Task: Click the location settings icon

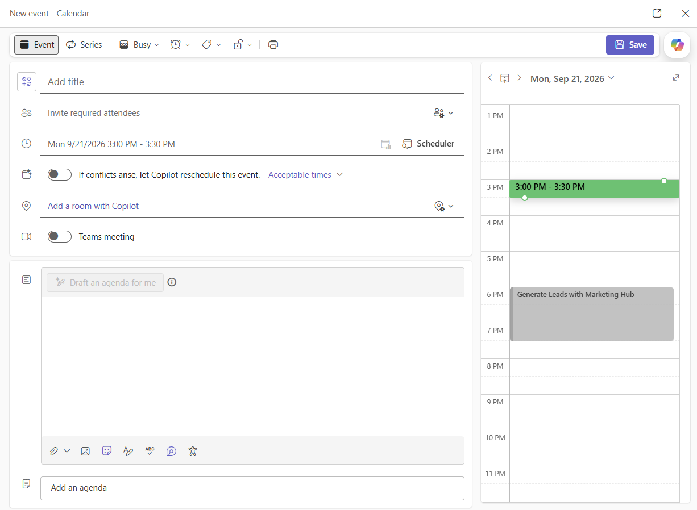Action: click(x=439, y=206)
